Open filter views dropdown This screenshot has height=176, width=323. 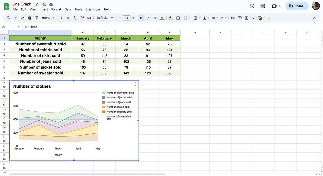(x=261, y=18)
